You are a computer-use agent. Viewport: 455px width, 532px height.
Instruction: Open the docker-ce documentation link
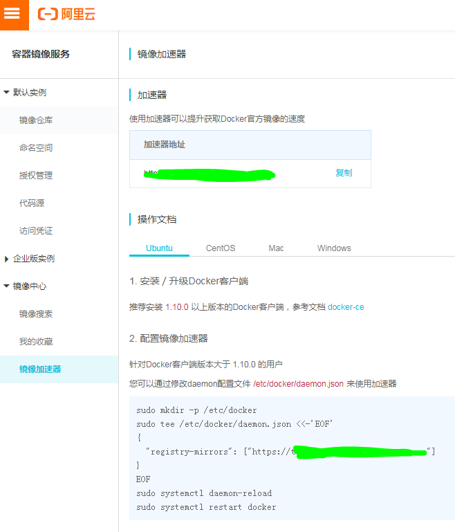[x=346, y=306]
